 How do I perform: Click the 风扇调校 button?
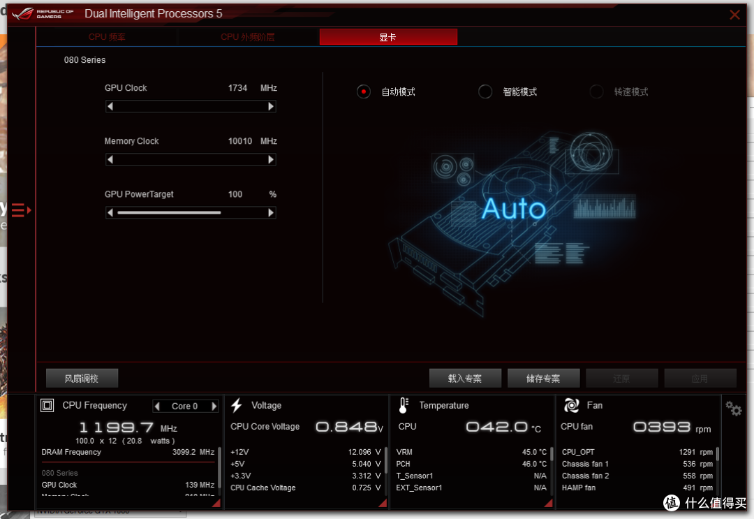[x=82, y=379]
